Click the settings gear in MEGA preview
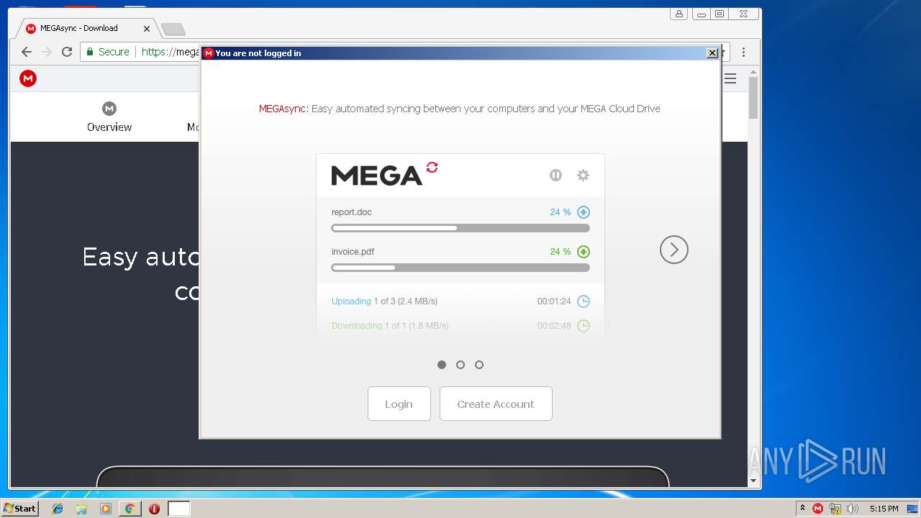 coord(583,175)
